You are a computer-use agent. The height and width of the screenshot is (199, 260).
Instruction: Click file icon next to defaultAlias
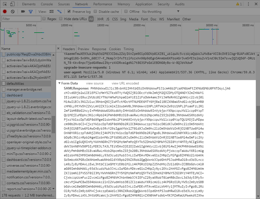click(x=4, y=84)
